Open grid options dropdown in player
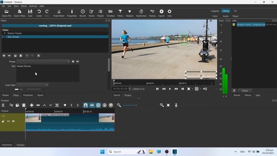Viewport: 277px width, 156px height. (200, 89)
